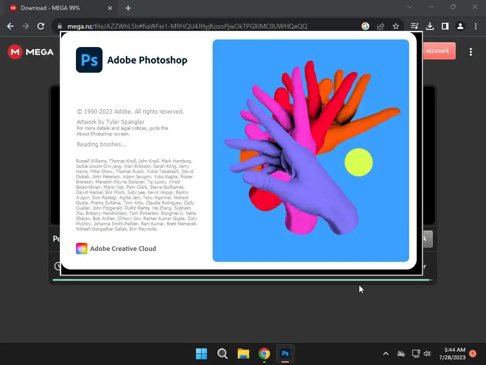Close the Download - MEGA 99% tab
This screenshot has width=486, height=365.
pyautogui.click(x=110, y=8)
